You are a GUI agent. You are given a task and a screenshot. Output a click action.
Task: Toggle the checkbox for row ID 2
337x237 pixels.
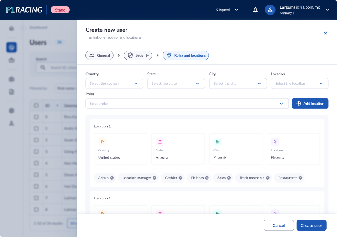[36, 140]
